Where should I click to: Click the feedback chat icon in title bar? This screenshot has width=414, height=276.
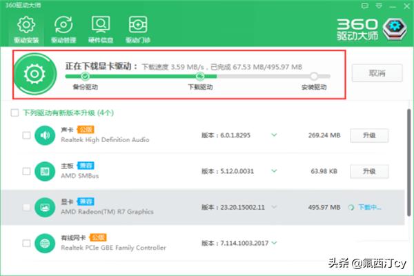coord(364,6)
